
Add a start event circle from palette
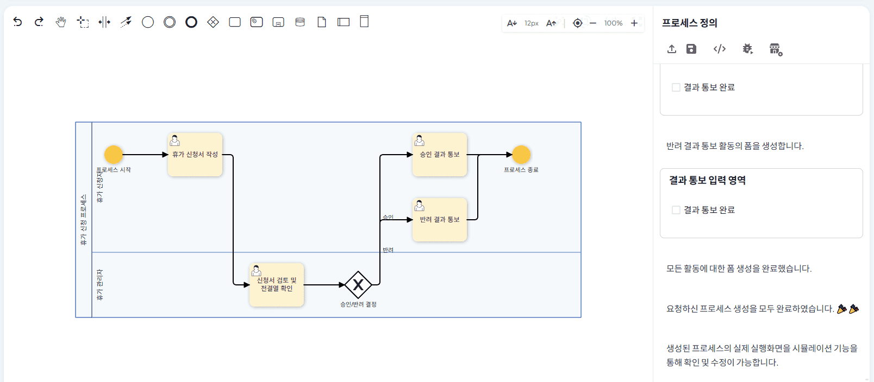[148, 22]
